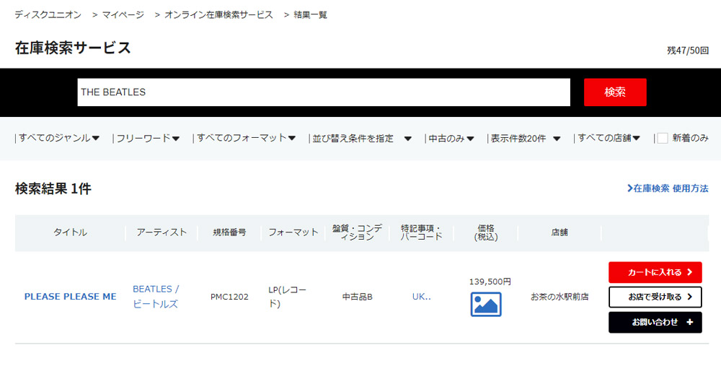
Task: Click the お問い合わせ inquiry button
Action: click(655, 322)
